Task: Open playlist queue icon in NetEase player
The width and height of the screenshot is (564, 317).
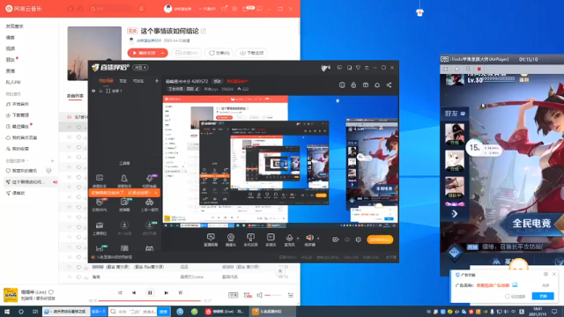Action: [291, 295]
